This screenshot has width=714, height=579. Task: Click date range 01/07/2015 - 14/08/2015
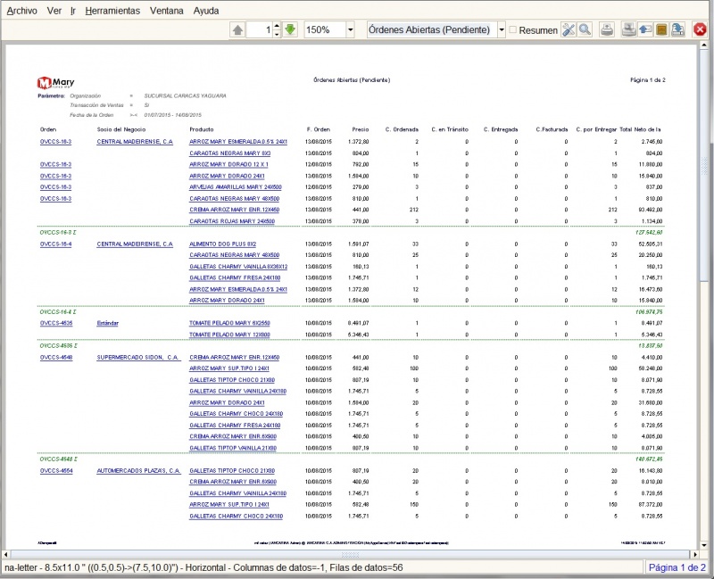tap(172, 115)
